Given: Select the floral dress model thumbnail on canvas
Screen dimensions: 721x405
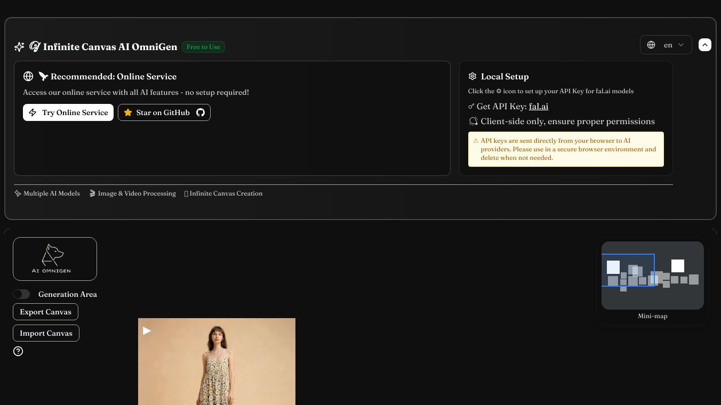Looking at the screenshot, I should coord(217,361).
